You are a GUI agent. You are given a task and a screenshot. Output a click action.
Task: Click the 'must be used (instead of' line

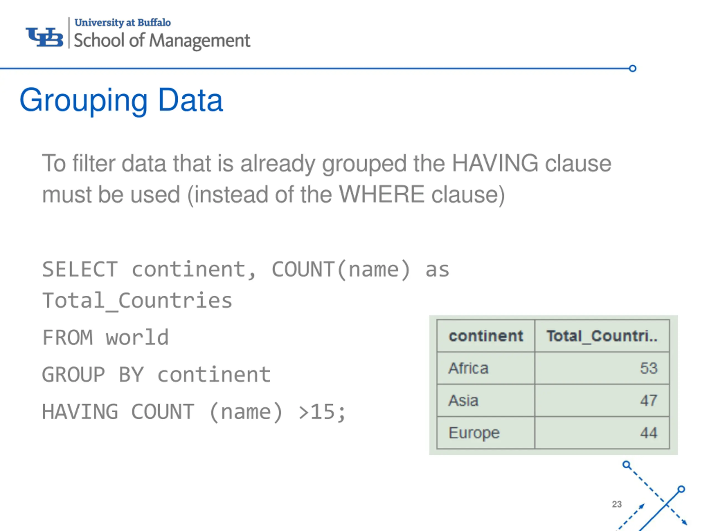[x=273, y=195]
